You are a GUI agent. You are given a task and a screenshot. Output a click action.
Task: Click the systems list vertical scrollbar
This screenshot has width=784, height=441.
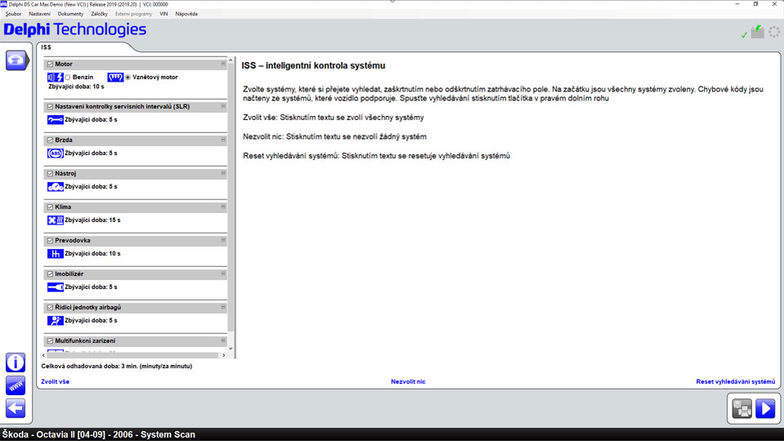[x=230, y=198]
